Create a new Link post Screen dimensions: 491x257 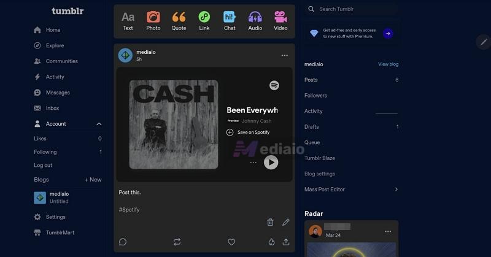click(x=204, y=21)
